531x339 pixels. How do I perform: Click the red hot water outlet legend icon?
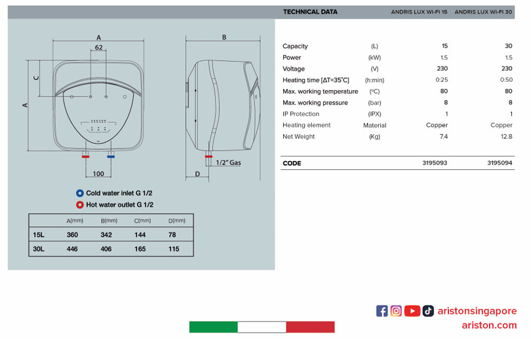point(80,205)
